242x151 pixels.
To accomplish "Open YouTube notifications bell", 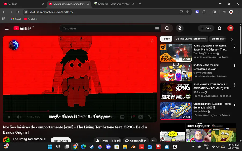I will click(219, 28).
